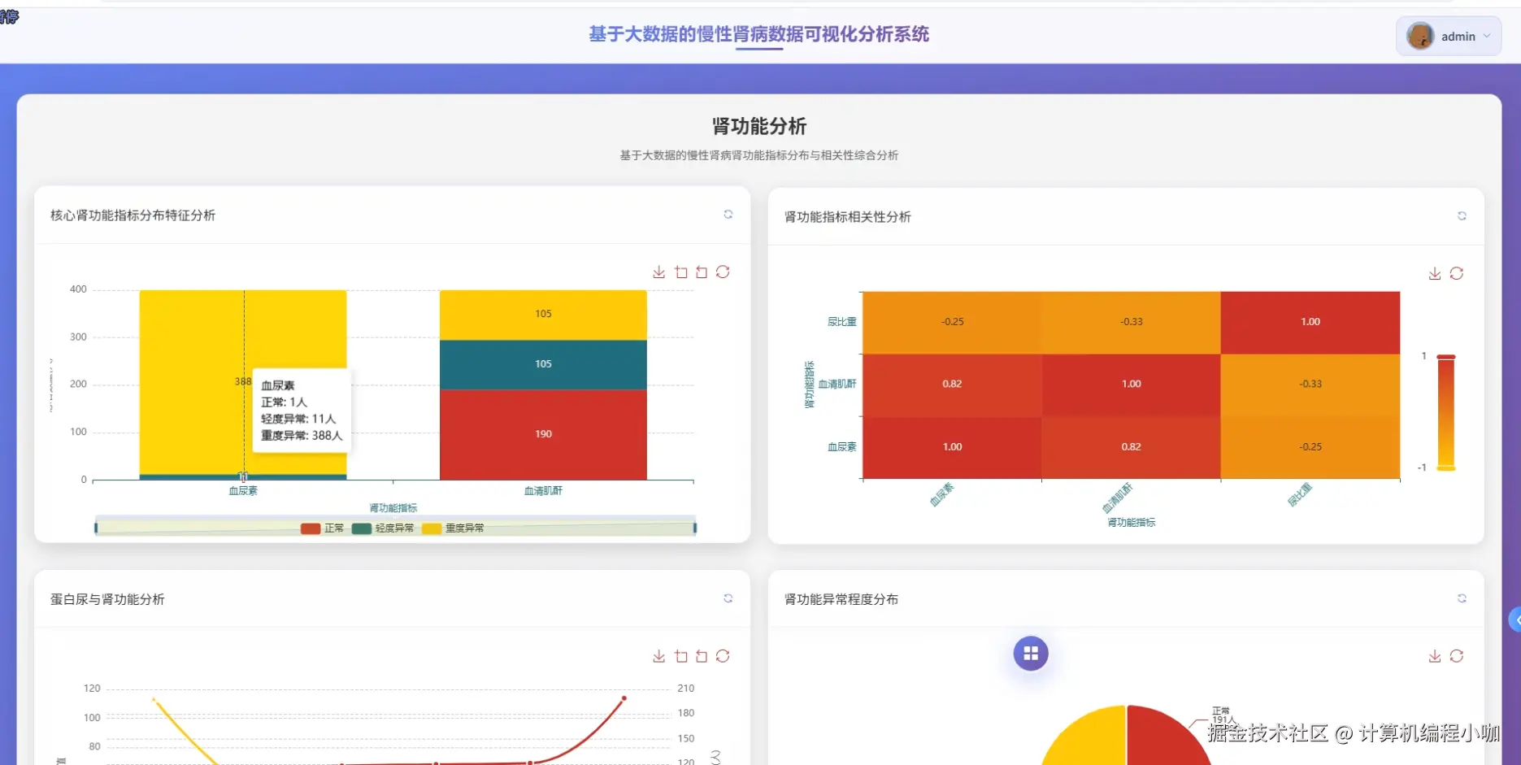Click the yellow 105 segment of 血清肌酐 bar

tap(543, 315)
